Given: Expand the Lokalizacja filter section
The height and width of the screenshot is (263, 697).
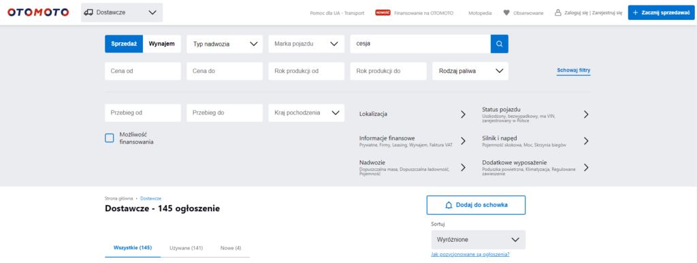Looking at the screenshot, I should (x=412, y=114).
